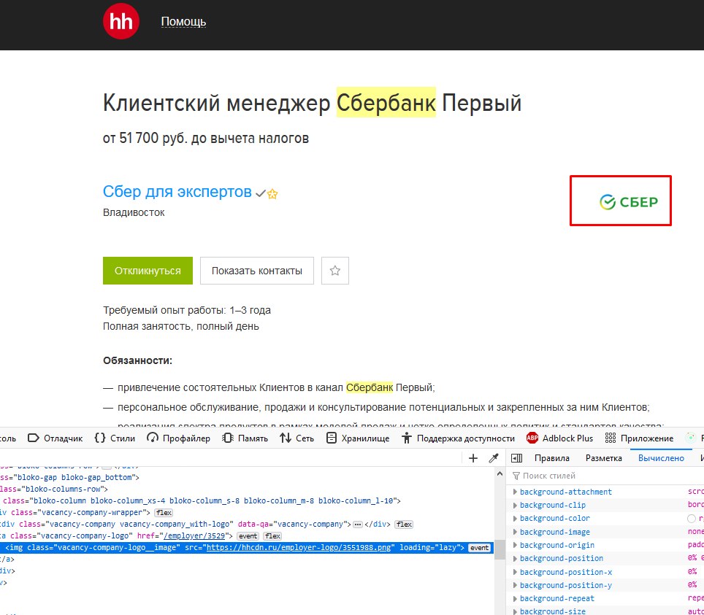
Task: Open the Adblock Plus devtools tab
Action: point(559,438)
